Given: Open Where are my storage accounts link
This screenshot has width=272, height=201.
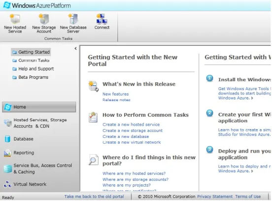Looking at the screenshot, I should (136, 179).
